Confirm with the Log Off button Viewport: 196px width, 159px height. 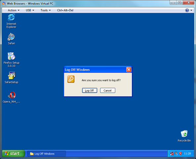(x=90, y=90)
